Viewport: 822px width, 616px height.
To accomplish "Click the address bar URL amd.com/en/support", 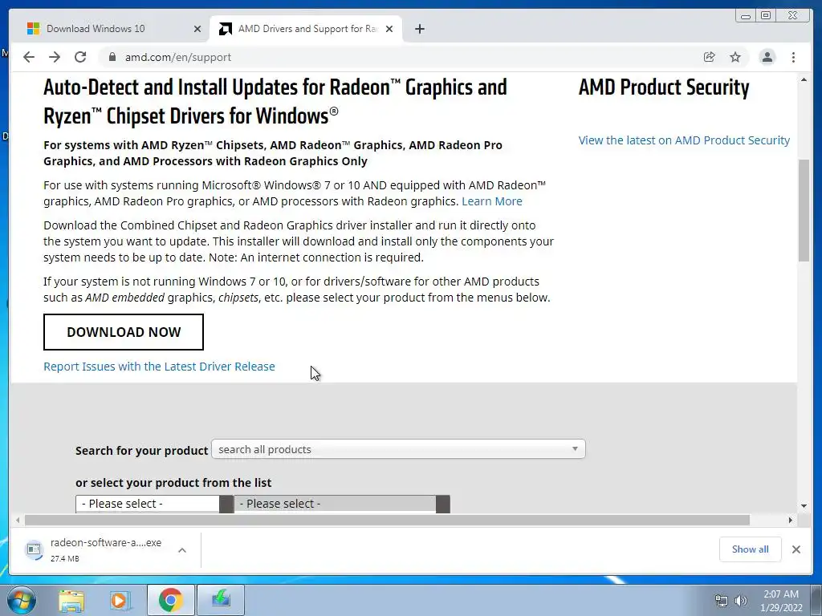I will (177, 57).
